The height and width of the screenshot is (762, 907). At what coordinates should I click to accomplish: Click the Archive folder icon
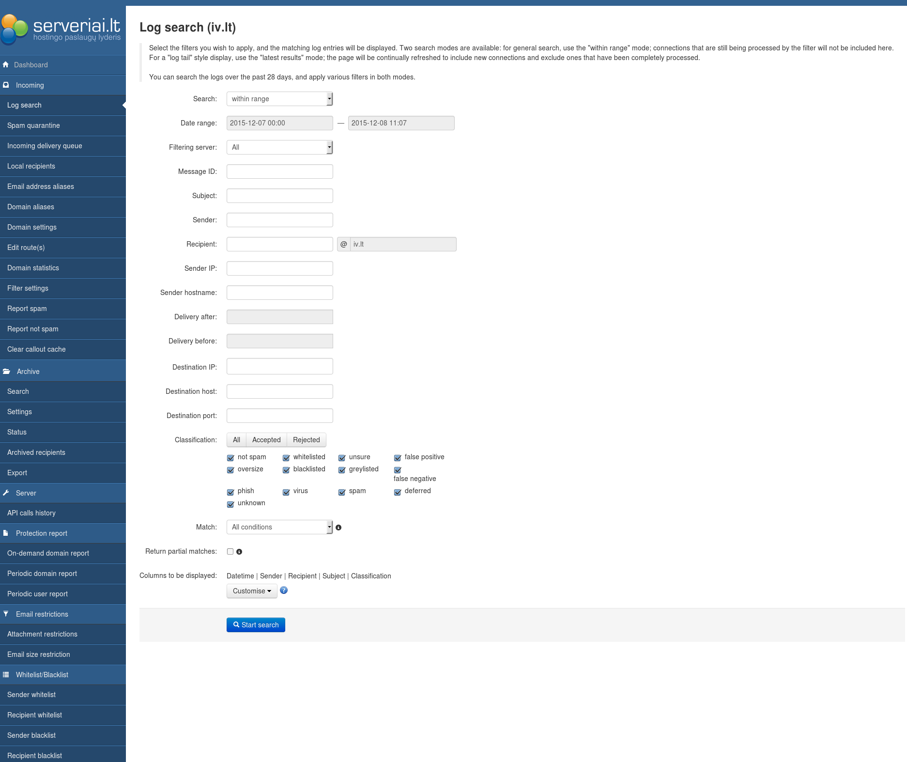[6, 372]
